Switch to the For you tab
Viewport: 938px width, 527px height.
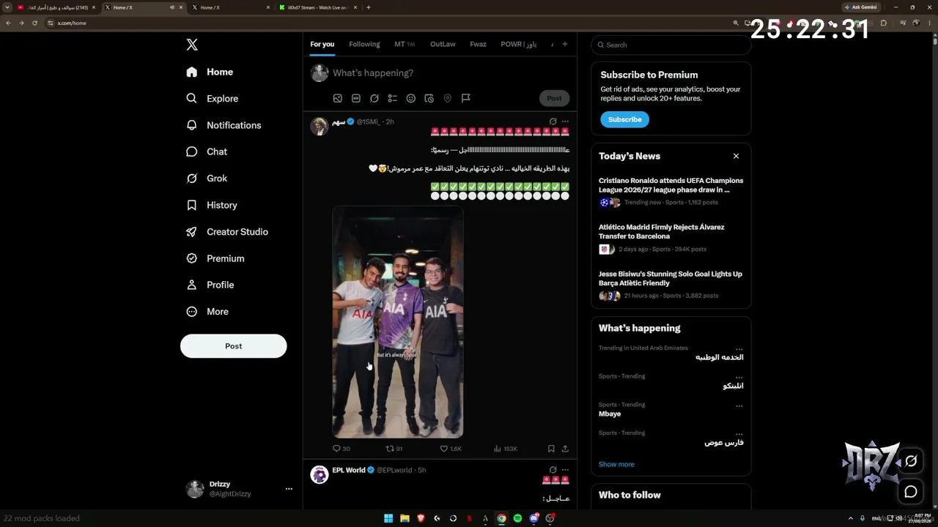pos(322,45)
